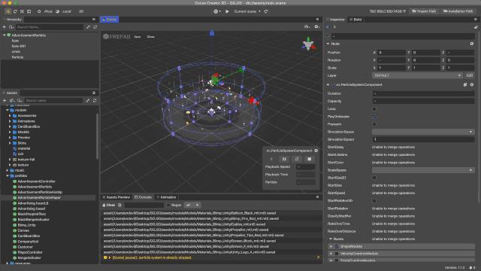Switch to the Console tab
This screenshot has width=481, height=271.
[143, 197]
